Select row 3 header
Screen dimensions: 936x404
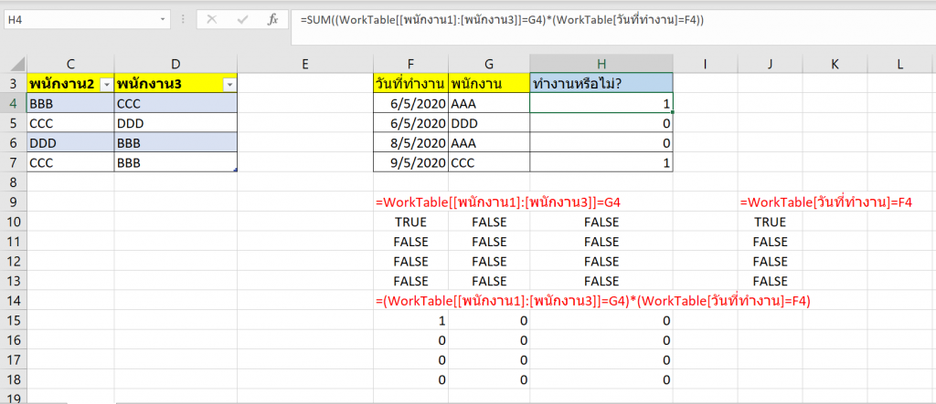13,83
